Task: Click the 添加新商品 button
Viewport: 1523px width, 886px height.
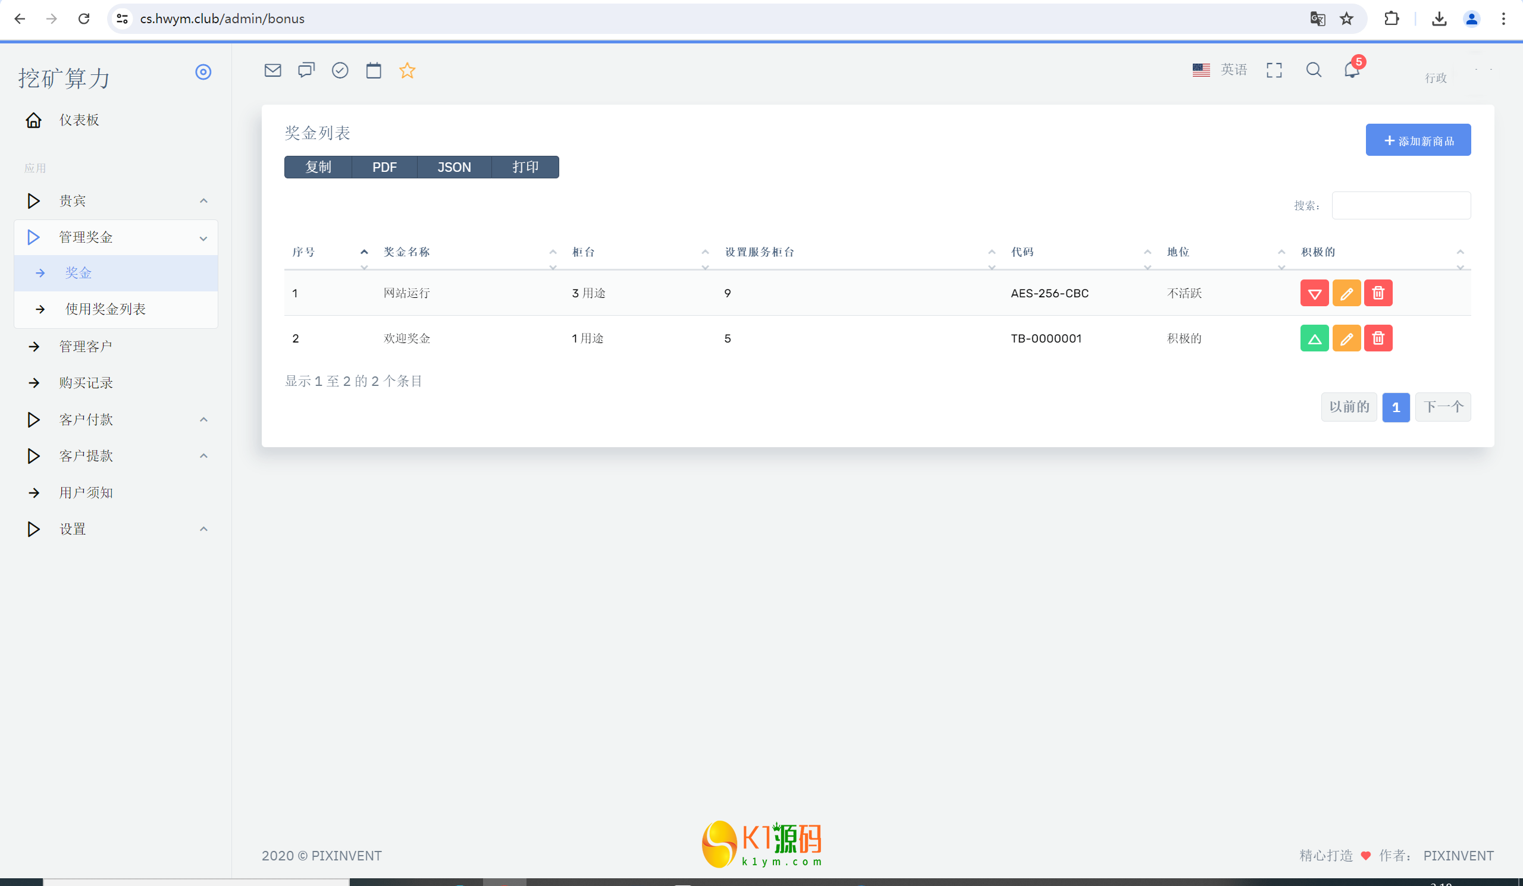Action: [x=1418, y=140]
